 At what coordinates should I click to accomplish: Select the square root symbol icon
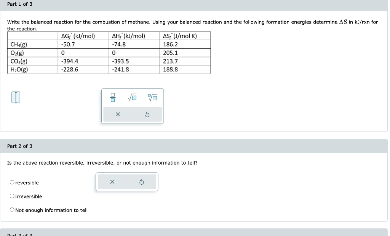tap(132, 97)
